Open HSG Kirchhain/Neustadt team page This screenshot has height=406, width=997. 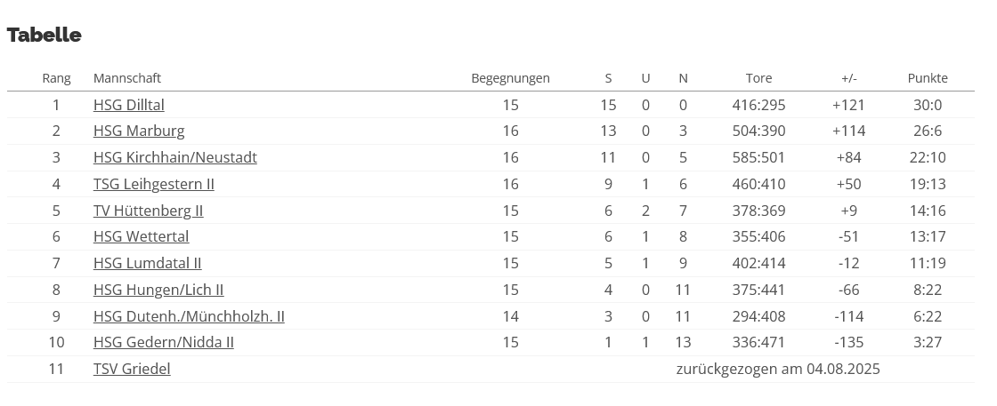click(x=174, y=157)
